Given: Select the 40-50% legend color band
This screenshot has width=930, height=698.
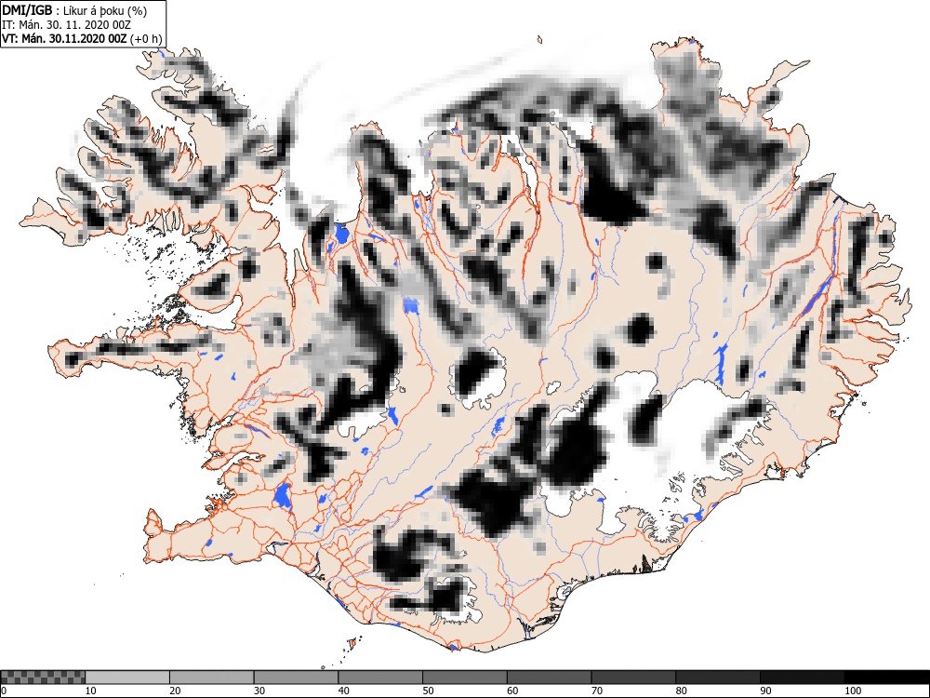Looking at the screenshot, I should [x=380, y=678].
